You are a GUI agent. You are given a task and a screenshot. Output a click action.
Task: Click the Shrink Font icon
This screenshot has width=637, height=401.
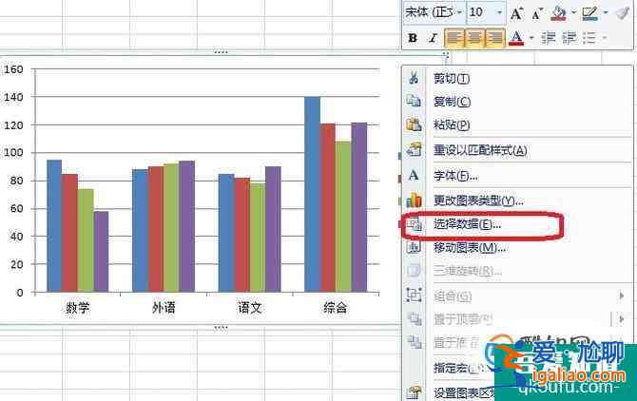point(537,14)
